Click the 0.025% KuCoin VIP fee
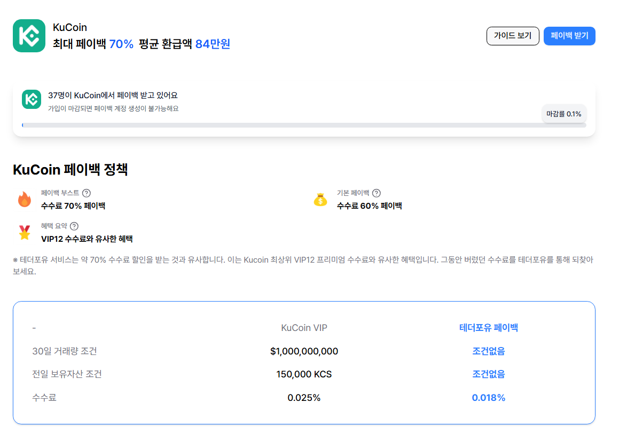Screen dimensions: 619x434 304,398
